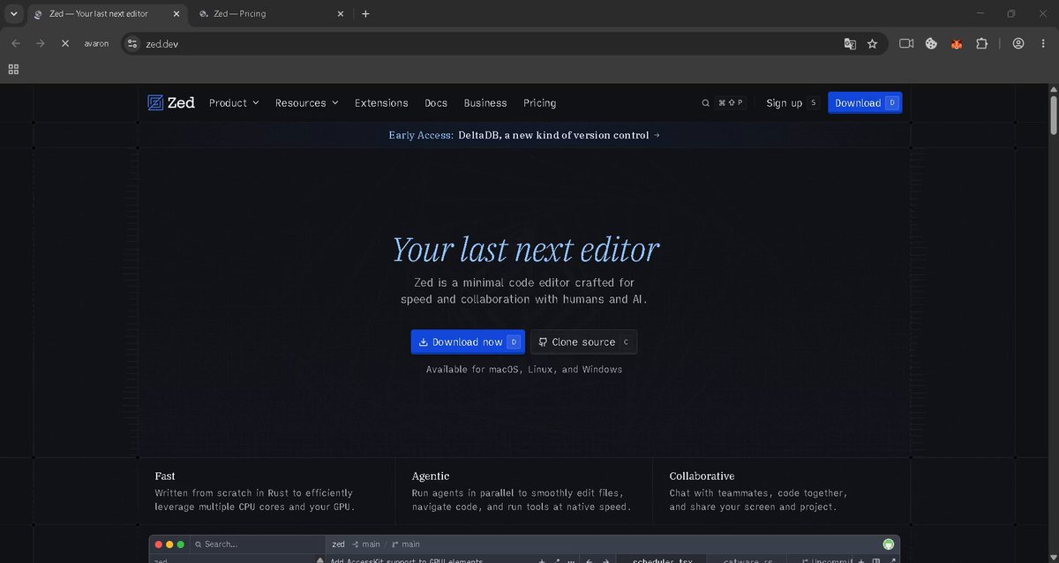Viewport: 1059px width, 563px height.
Task: Click the Sign up button
Action: point(792,103)
